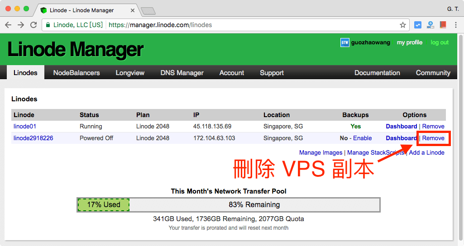The image size is (464, 246).
Task: Open the DNS Manager tab
Action: [x=182, y=73]
